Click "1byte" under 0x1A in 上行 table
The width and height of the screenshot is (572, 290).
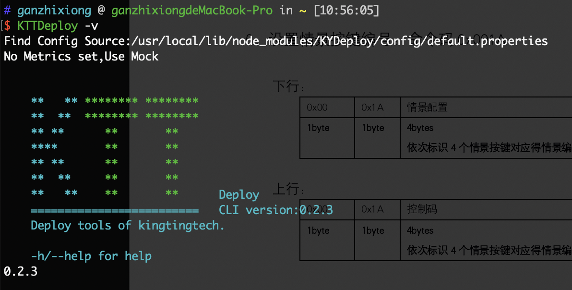[373, 230]
